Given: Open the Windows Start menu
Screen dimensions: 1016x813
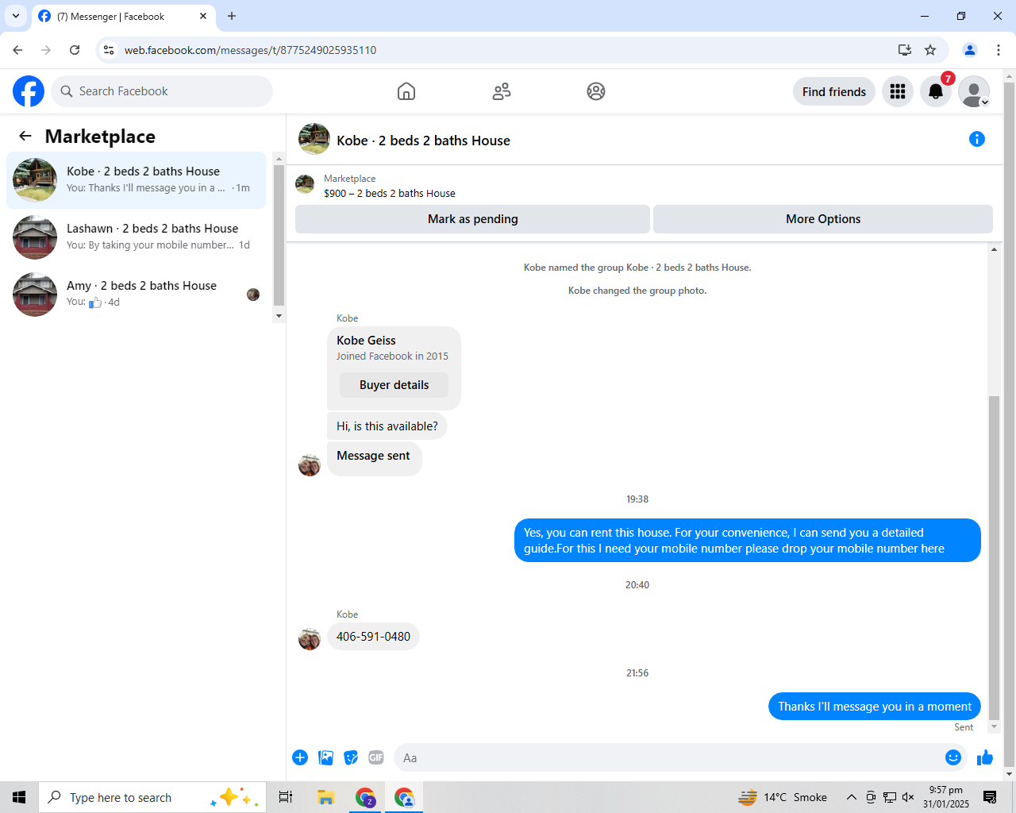Looking at the screenshot, I should 19,797.
